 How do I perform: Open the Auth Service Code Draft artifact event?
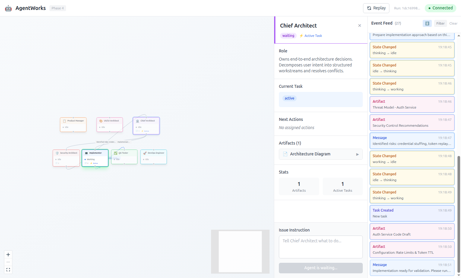412,231
